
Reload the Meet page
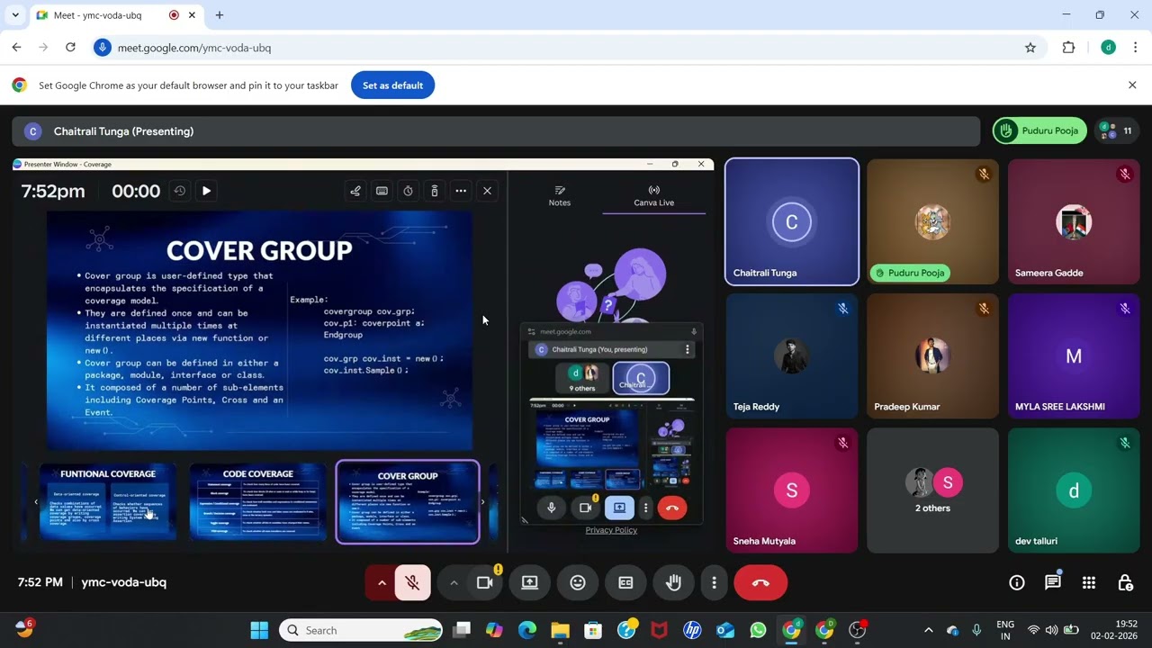point(70,48)
